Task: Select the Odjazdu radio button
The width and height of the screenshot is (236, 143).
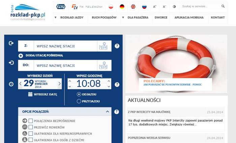Action: click(x=79, y=94)
